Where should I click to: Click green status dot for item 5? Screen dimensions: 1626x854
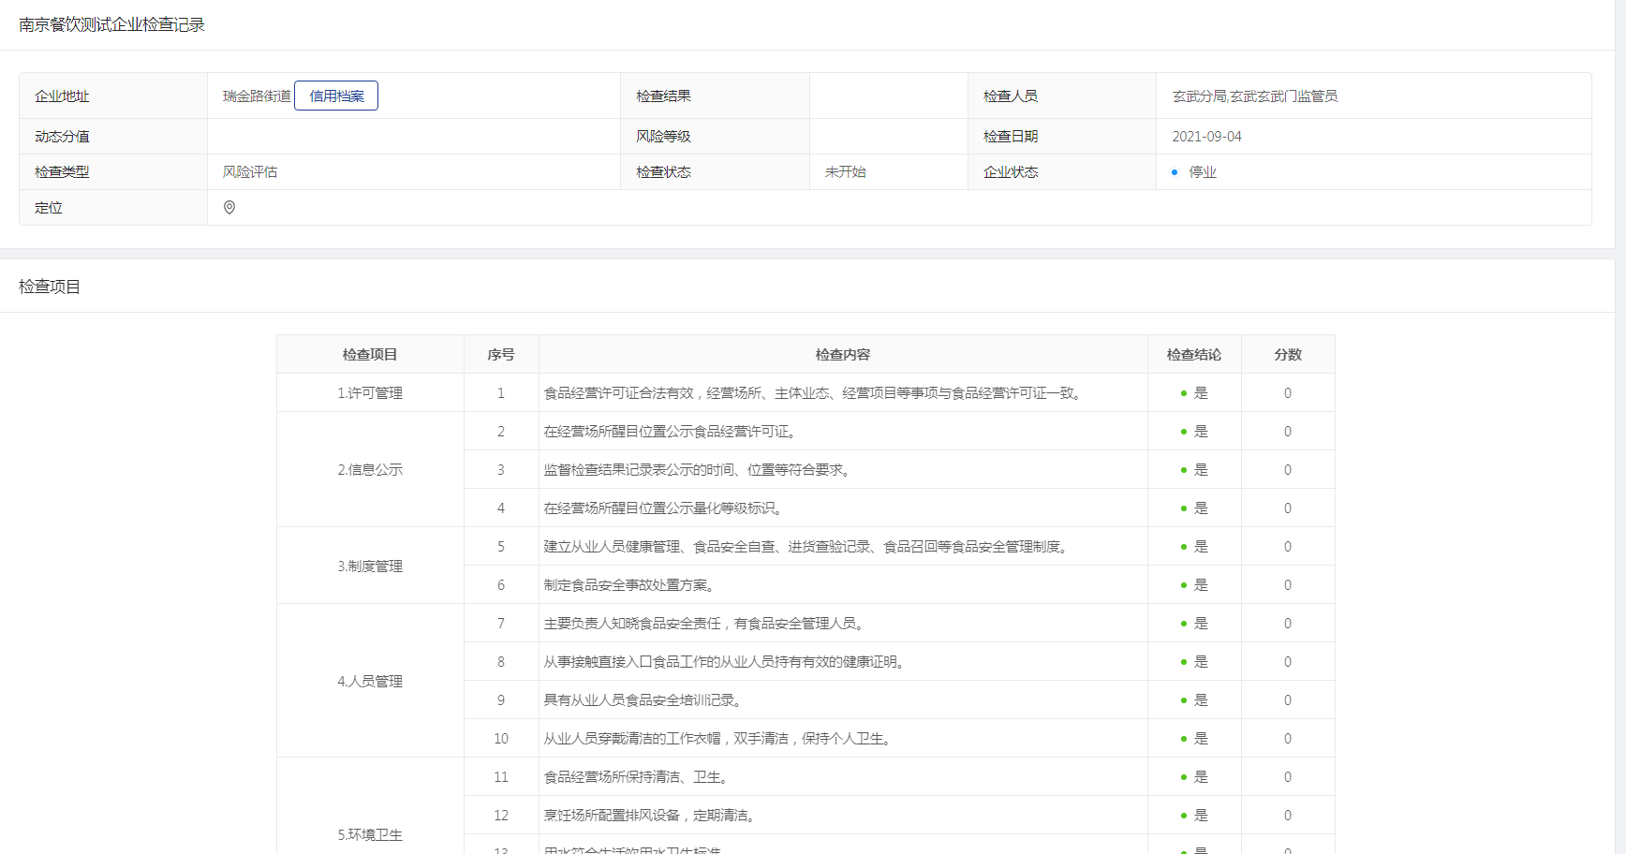tap(1184, 547)
